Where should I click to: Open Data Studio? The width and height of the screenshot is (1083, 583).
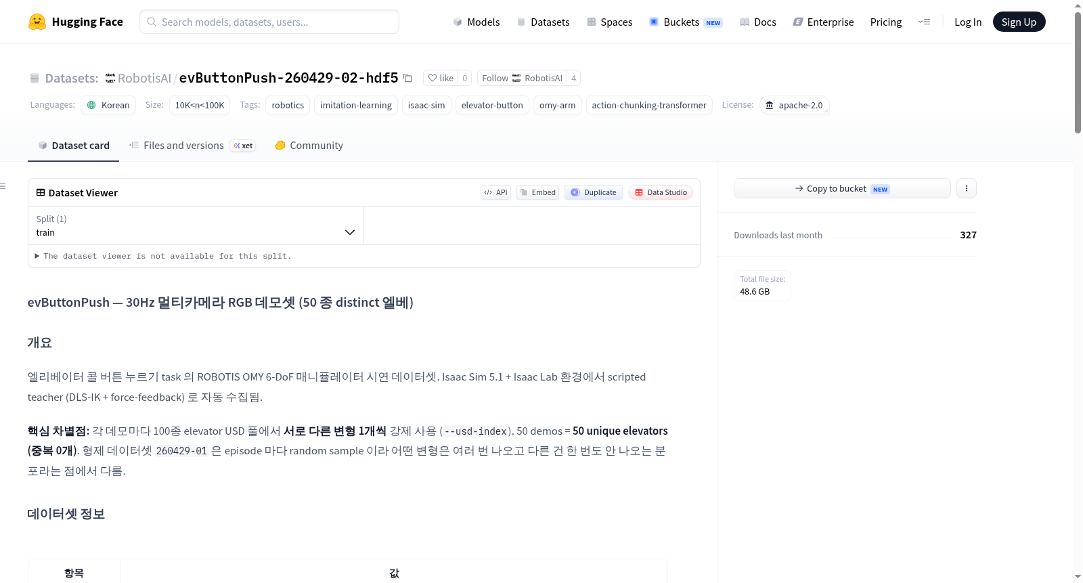pyautogui.click(x=661, y=192)
